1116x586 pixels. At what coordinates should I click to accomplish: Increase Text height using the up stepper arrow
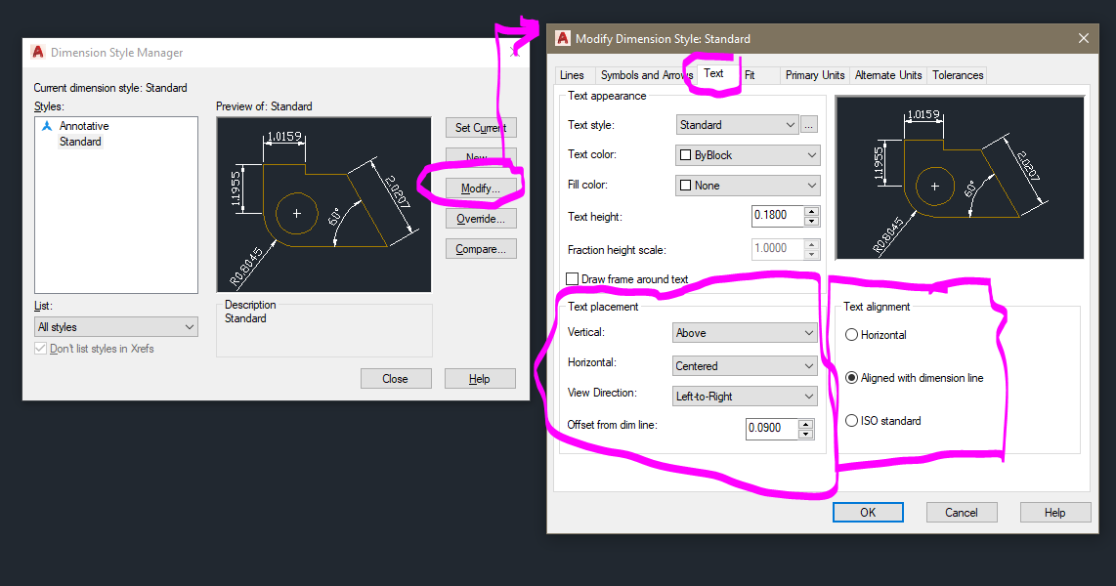(x=812, y=211)
